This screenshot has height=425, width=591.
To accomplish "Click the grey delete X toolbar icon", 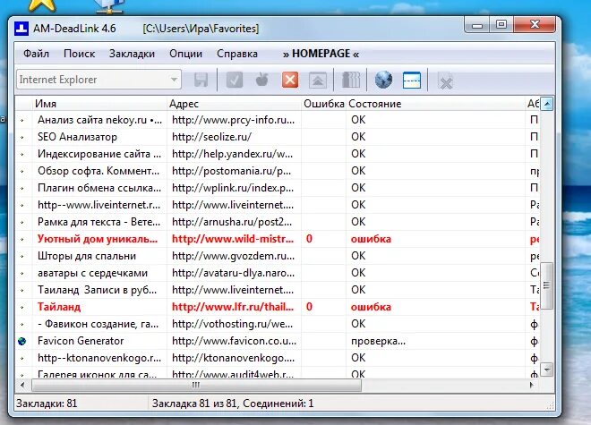I will click(x=446, y=81).
